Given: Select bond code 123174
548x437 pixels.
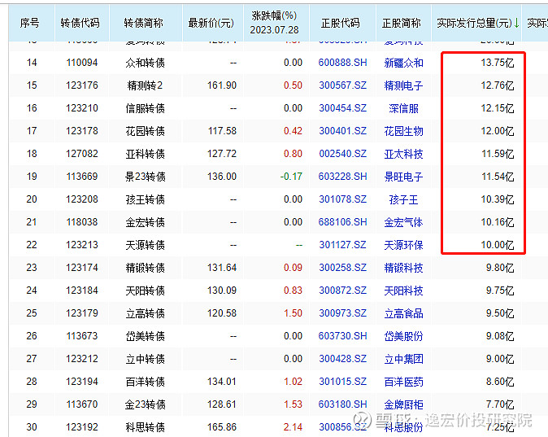Looking at the screenshot, I should click(82, 268).
